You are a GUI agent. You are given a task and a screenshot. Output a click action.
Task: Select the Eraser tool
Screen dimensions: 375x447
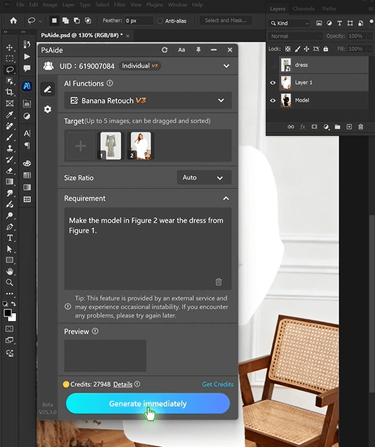click(x=9, y=170)
